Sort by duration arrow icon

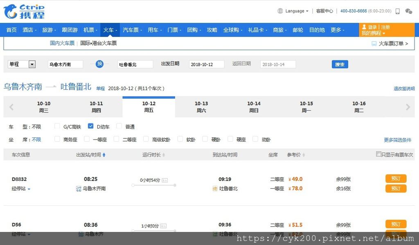(x=164, y=155)
